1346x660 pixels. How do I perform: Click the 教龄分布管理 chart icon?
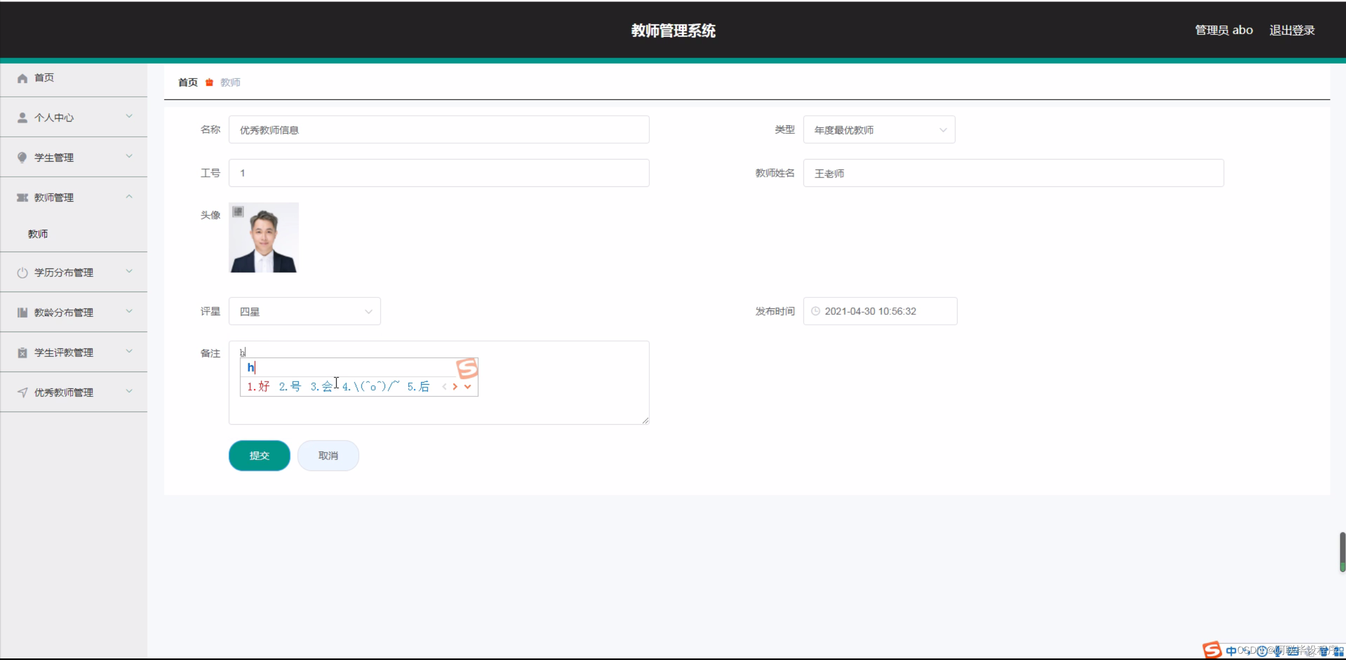22,313
